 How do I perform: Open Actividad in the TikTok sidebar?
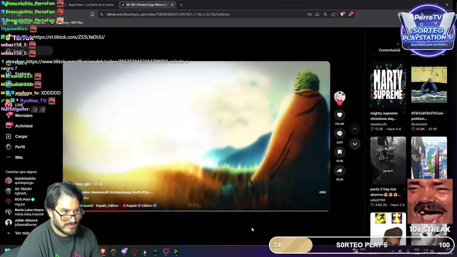(24, 126)
